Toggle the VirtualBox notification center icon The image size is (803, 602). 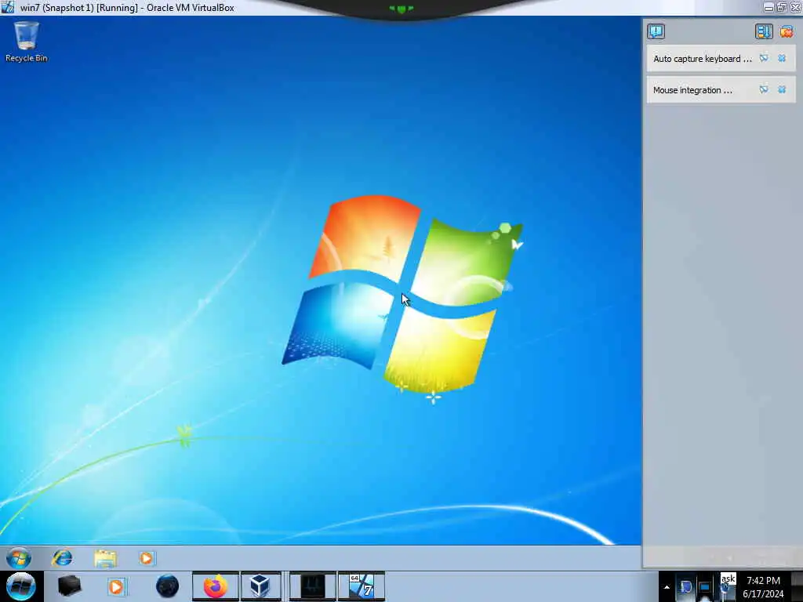(656, 31)
